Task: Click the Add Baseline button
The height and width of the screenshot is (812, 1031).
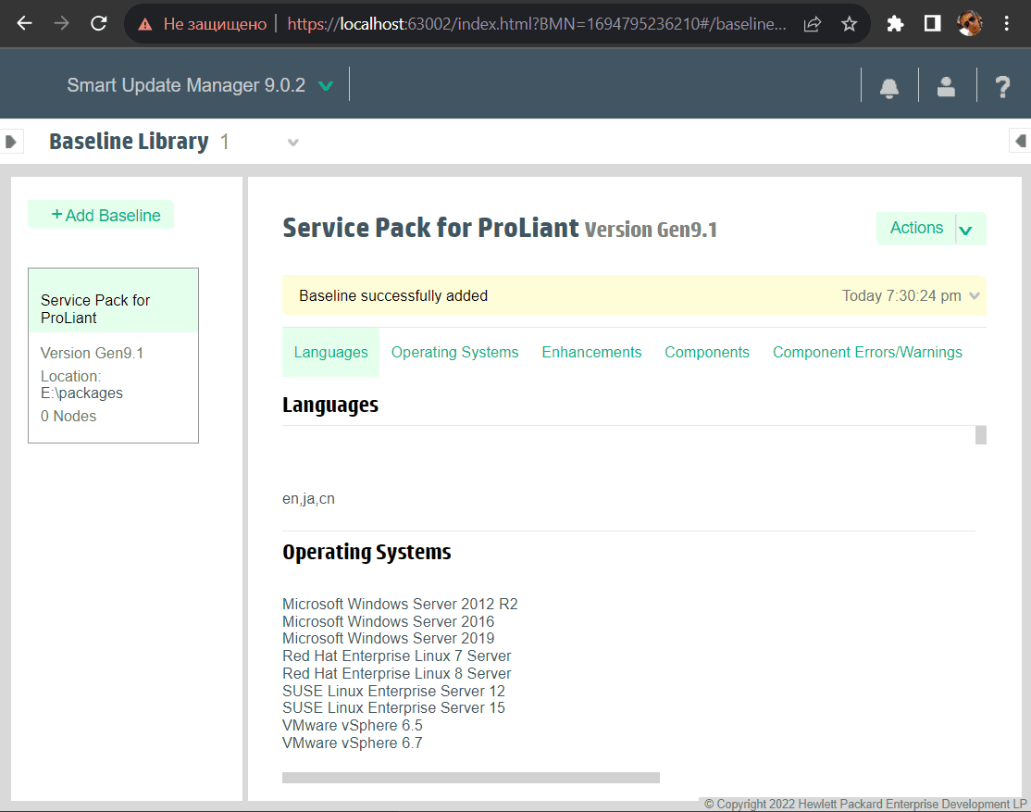Action: 101,215
